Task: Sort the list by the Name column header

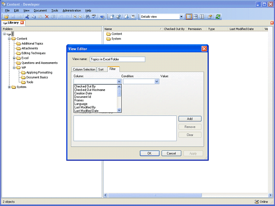Action: click(133, 29)
